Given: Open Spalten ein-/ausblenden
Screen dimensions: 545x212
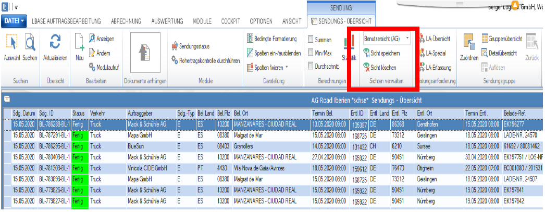Looking at the screenshot, I should [x=273, y=53].
